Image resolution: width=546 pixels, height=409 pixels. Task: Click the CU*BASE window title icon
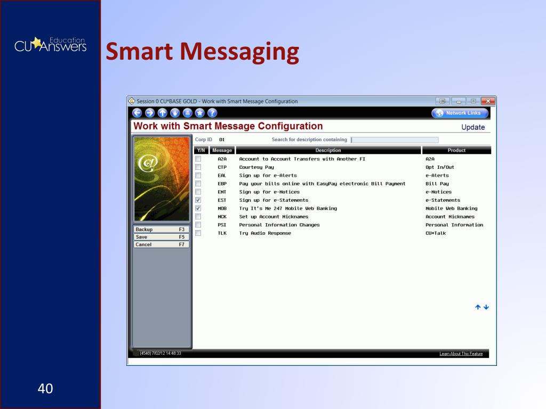pos(132,101)
